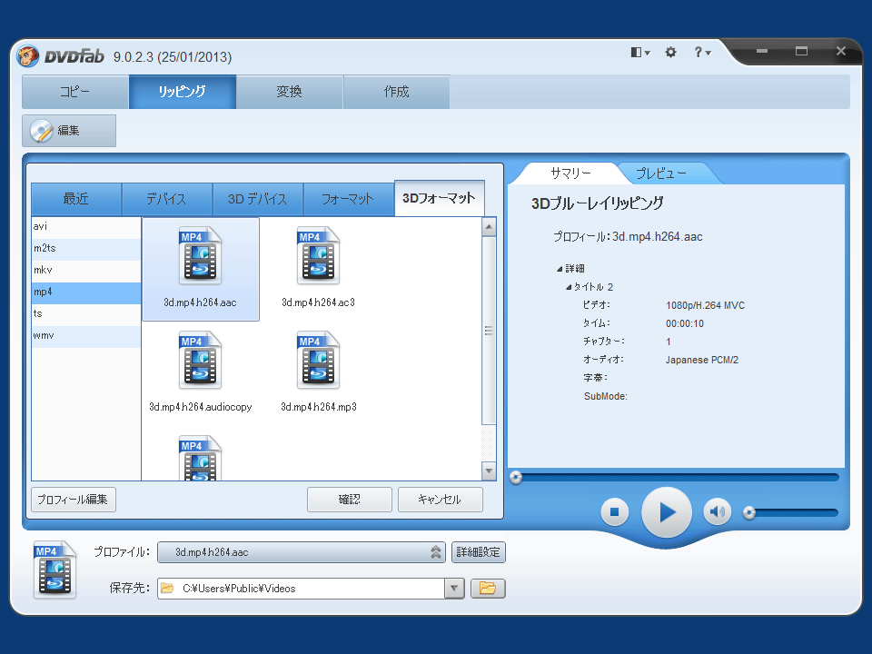Choose the 3d.mp4.h264.aac profile icon

click(200, 269)
